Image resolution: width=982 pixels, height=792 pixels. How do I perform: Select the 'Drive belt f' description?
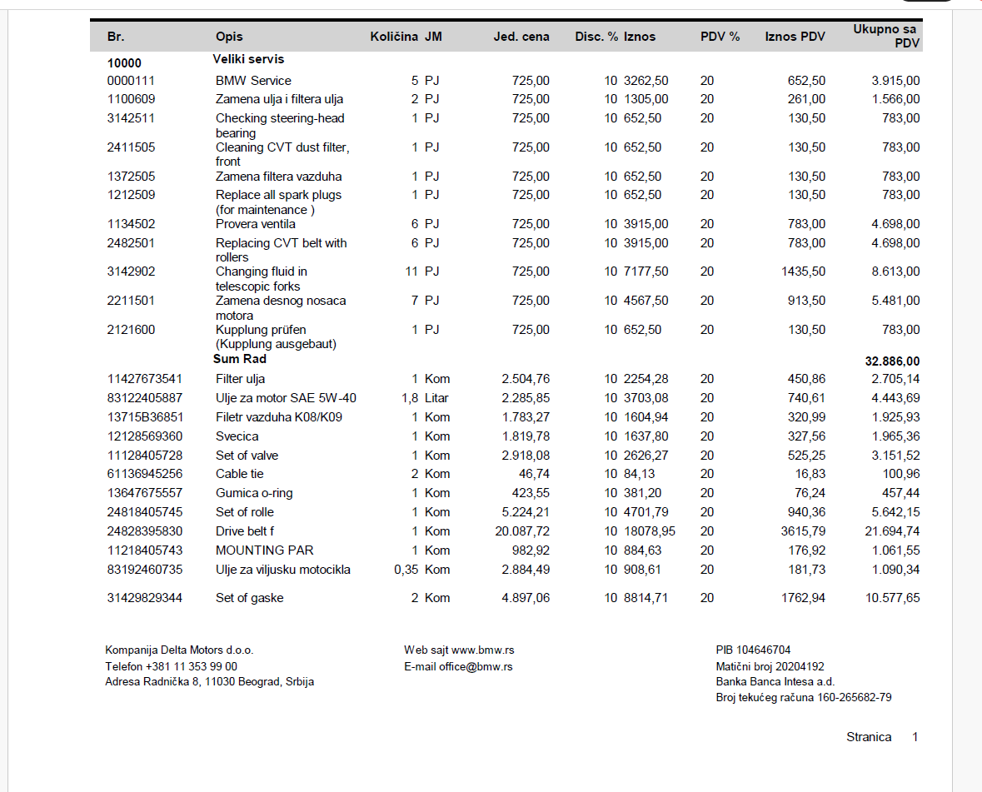[245, 531]
